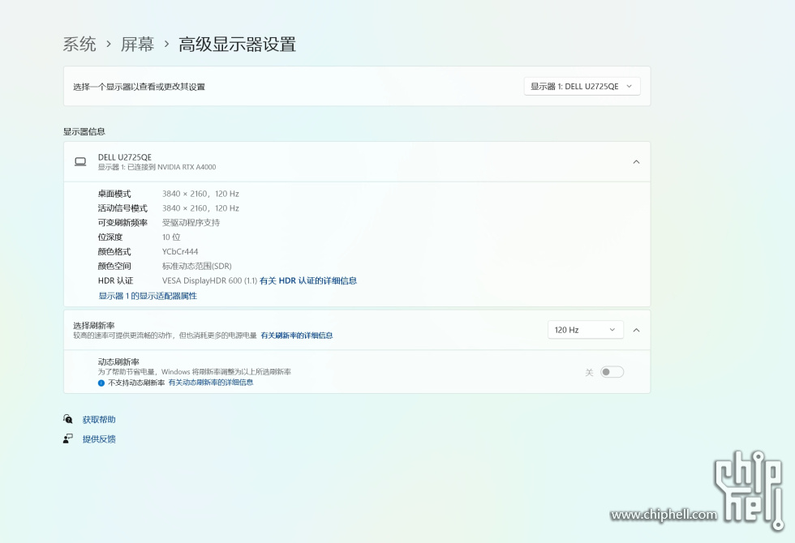Open the 显示器 1: DELL U2725QE dropdown
The image size is (795, 543).
click(582, 86)
